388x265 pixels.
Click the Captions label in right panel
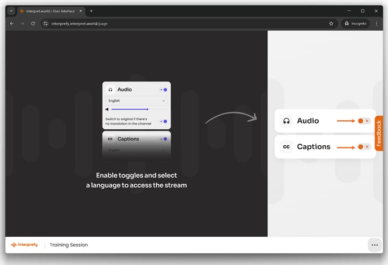coord(314,147)
